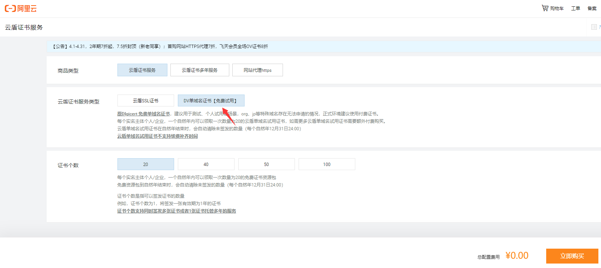Open the 备案 menu item
Viewport: 601px width, 268px height.
592,8
